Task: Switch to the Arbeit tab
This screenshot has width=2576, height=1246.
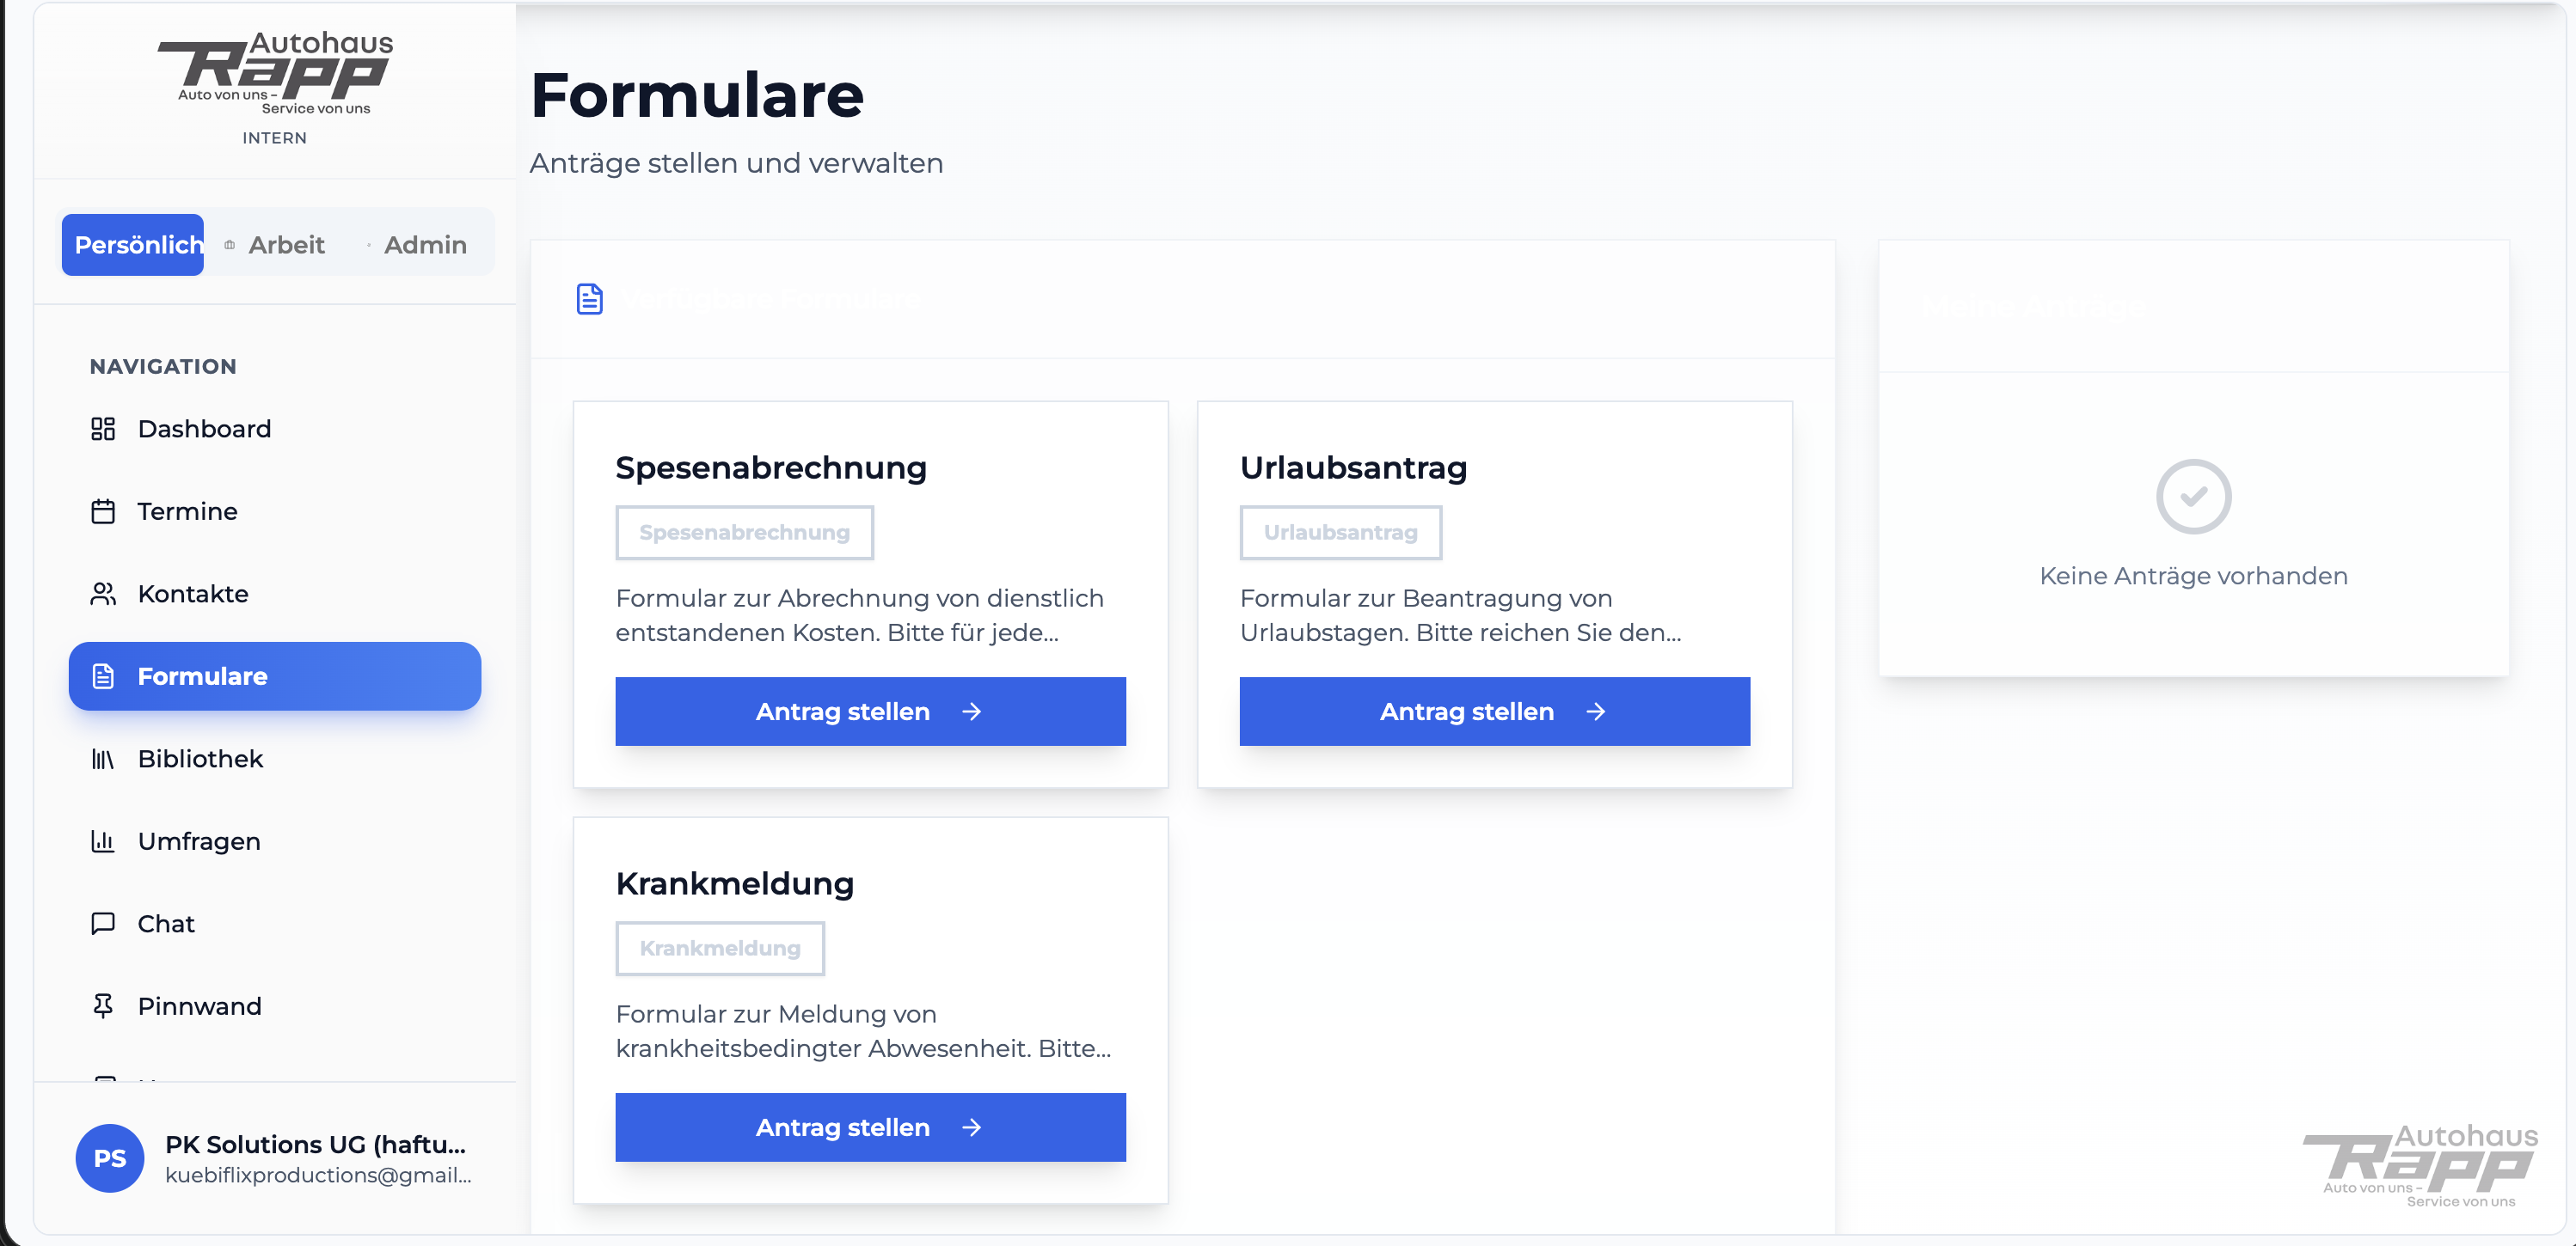Action: 286,245
